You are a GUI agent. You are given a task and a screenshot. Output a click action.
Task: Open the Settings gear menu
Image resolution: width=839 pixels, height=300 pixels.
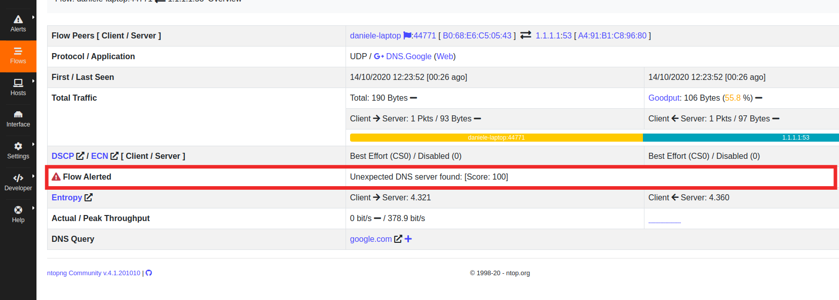pyautogui.click(x=18, y=151)
